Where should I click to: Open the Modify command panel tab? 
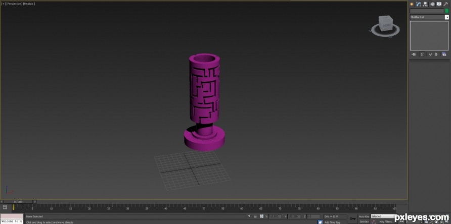[419, 4]
